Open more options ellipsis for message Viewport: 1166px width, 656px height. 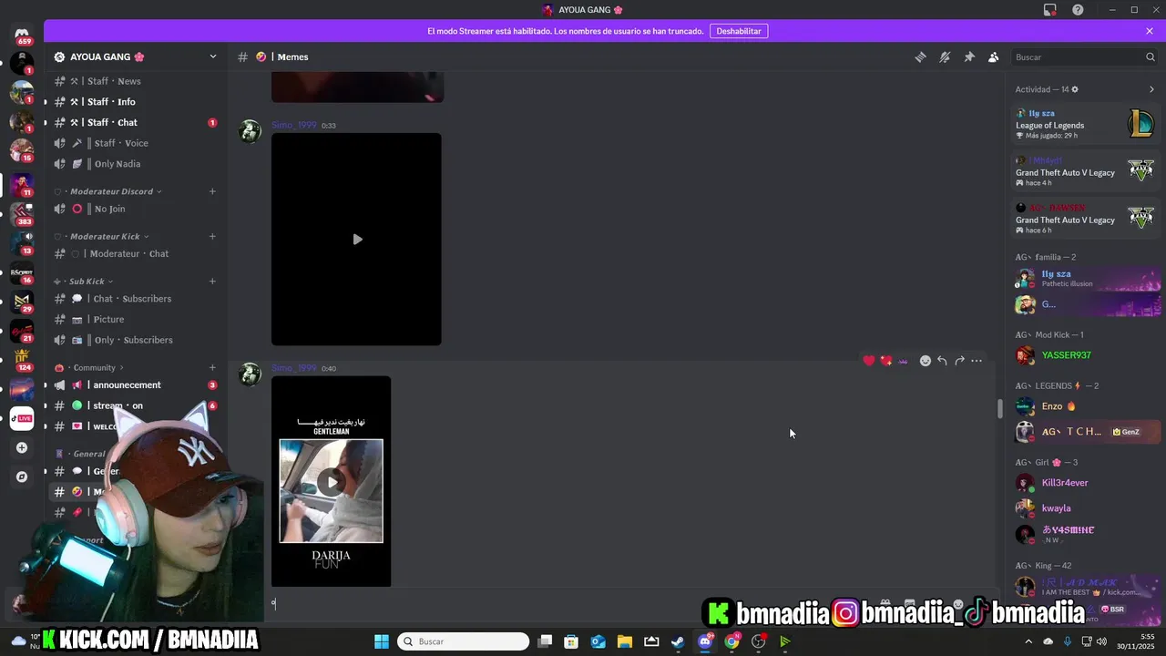click(x=977, y=361)
